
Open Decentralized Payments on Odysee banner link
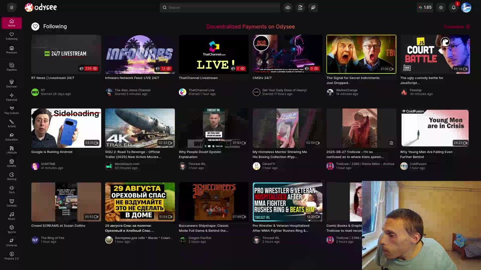click(251, 27)
